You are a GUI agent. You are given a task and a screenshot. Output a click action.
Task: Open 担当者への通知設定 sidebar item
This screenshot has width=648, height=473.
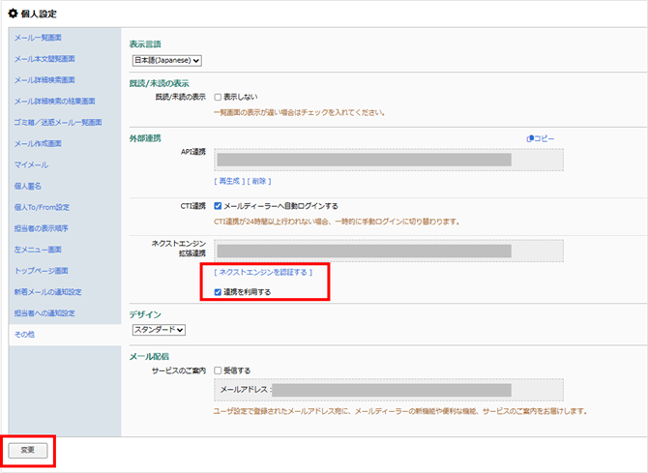click(44, 313)
